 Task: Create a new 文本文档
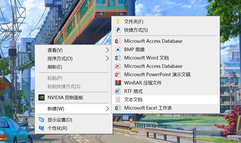166,100
